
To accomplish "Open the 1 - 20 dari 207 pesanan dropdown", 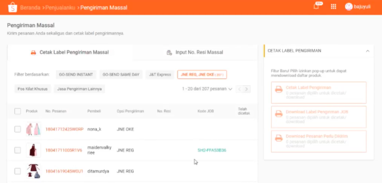I will tap(207, 89).
